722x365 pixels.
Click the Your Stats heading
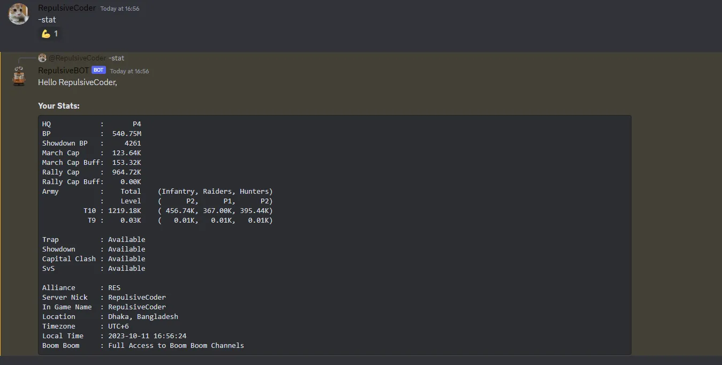pyautogui.click(x=59, y=106)
